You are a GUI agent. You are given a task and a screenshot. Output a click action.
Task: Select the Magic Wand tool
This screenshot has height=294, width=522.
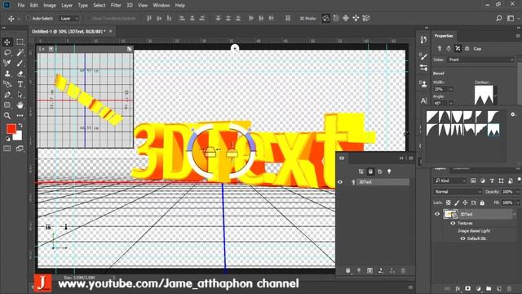tap(20, 52)
